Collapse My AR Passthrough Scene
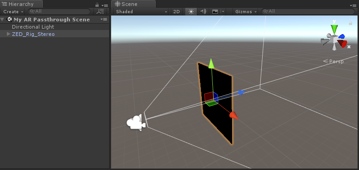The width and height of the screenshot is (359, 170). 2,20
